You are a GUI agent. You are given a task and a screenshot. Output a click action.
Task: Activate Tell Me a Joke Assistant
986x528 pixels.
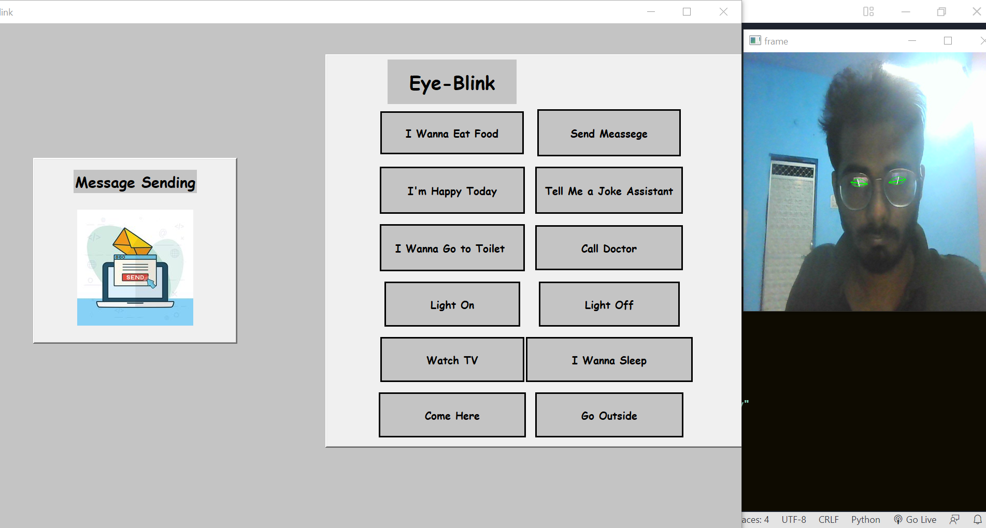point(609,190)
